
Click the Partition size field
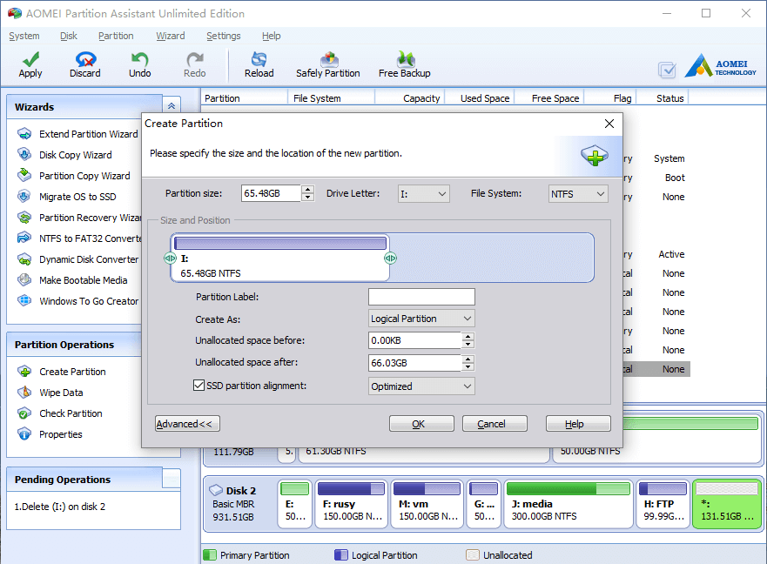coord(271,193)
